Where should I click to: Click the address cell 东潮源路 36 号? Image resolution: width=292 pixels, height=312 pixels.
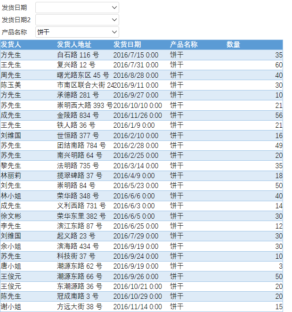pyautogui.click(x=80, y=287)
